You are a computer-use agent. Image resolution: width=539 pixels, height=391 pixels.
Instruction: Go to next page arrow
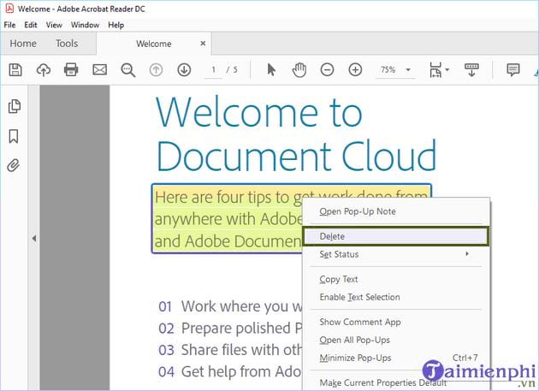[184, 70]
